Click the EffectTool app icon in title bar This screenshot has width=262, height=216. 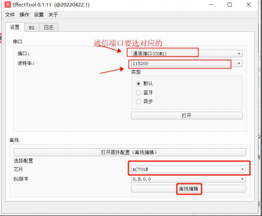coord(8,5)
